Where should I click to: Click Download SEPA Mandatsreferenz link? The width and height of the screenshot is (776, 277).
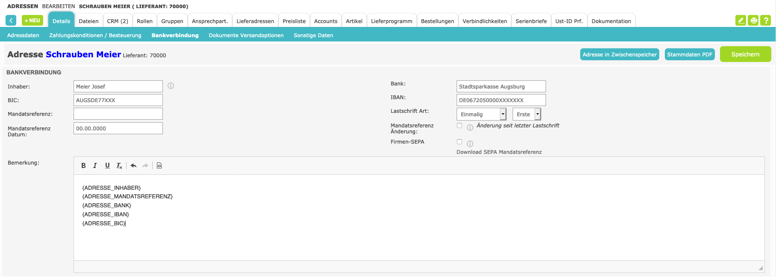(x=499, y=152)
